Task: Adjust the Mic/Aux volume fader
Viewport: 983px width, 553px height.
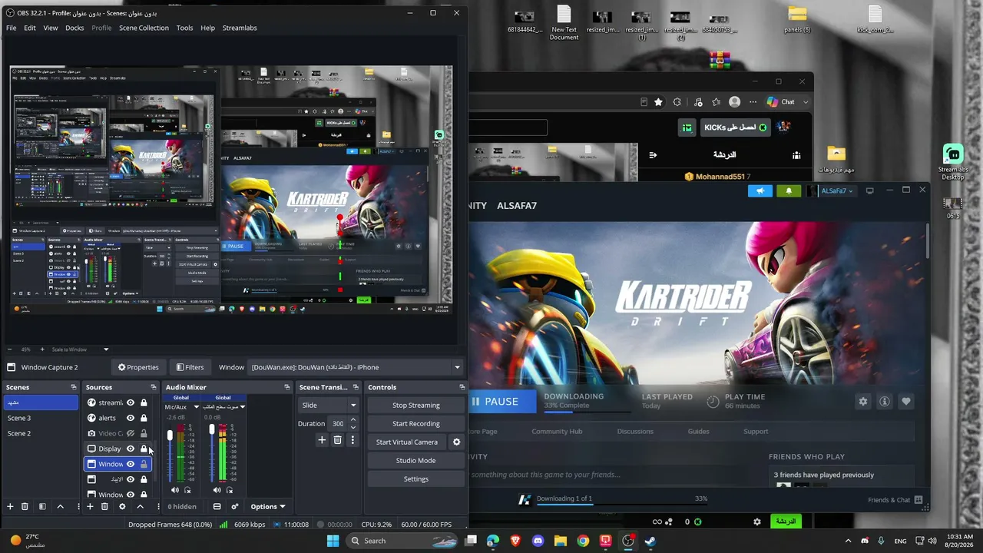Action: 170,435
